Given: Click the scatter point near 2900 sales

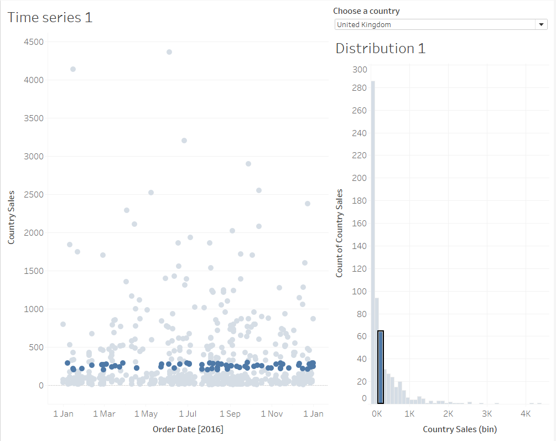Looking at the screenshot, I should (x=248, y=164).
